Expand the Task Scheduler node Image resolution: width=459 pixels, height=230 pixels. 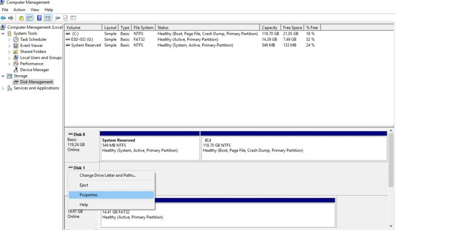click(9, 39)
